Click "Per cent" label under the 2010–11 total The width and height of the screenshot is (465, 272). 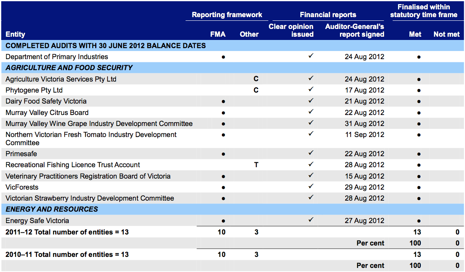pos(370,266)
